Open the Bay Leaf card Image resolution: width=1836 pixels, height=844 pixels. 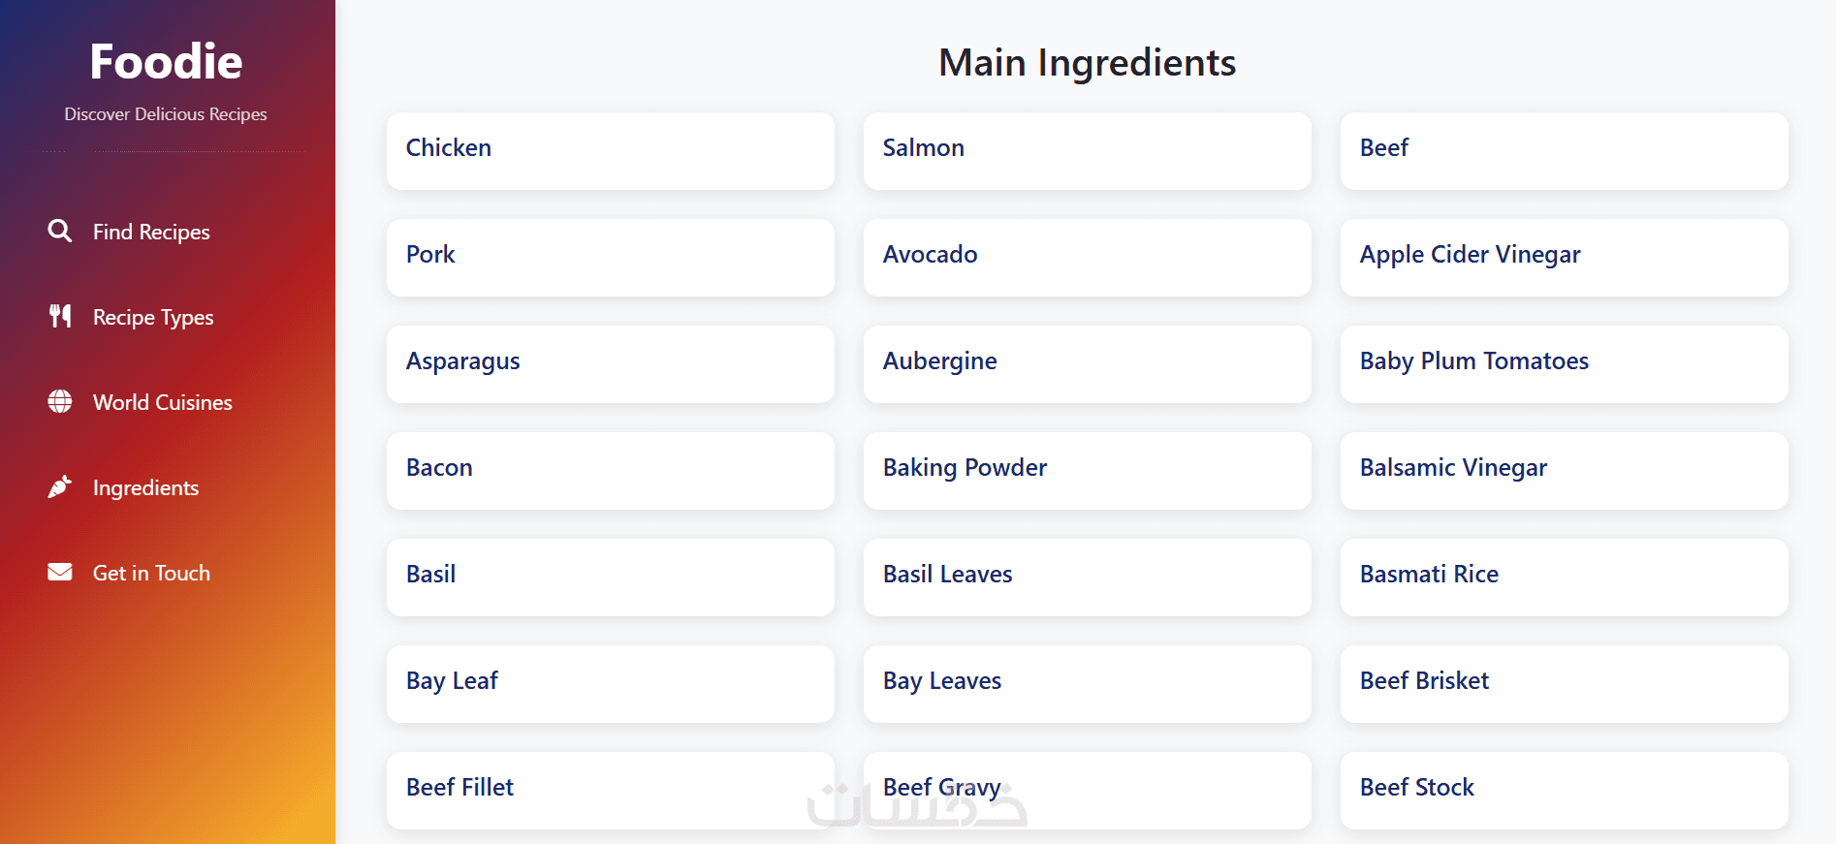(x=610, y=683)
